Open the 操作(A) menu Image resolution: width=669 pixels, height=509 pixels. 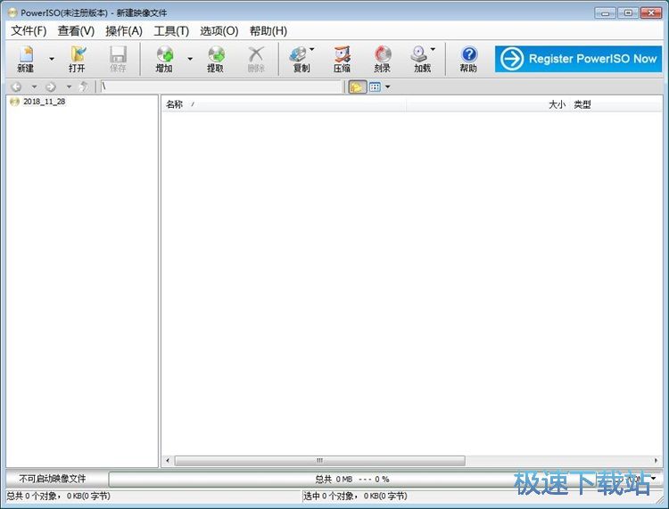(124, 30)
